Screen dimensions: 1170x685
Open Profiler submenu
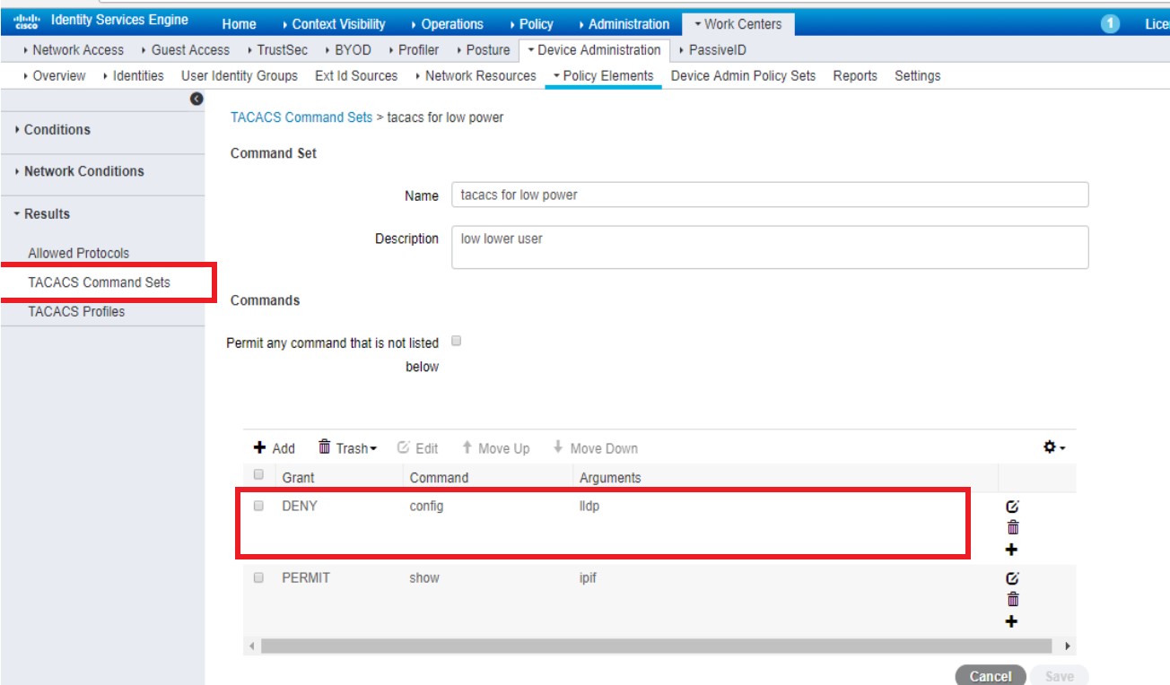[x=413, y=50]
